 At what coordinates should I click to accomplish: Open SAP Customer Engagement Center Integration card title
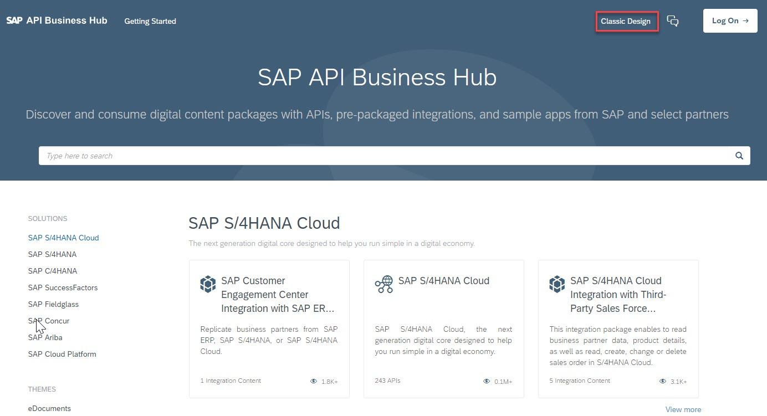click(x=278, y=295)
